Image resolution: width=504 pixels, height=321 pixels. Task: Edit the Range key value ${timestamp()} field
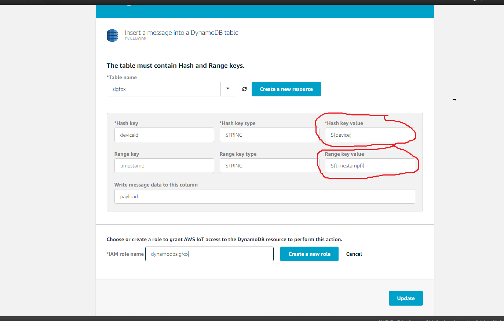(370, 166)
